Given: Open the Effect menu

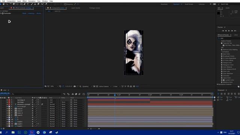Looking at the screenshot, I should (x=24, y=1).
